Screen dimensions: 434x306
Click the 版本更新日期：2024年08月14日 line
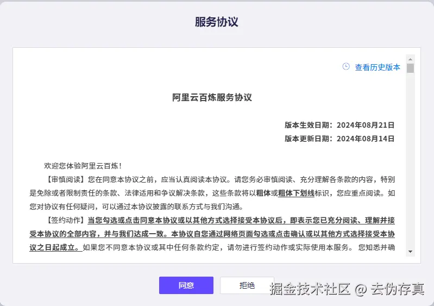[x=339, y=139]
